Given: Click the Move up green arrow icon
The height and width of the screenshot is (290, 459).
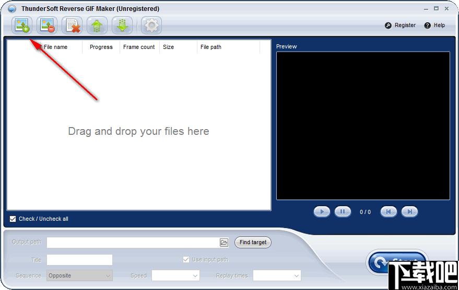Looking at the screenshot, I should click(x=97, y=26).
